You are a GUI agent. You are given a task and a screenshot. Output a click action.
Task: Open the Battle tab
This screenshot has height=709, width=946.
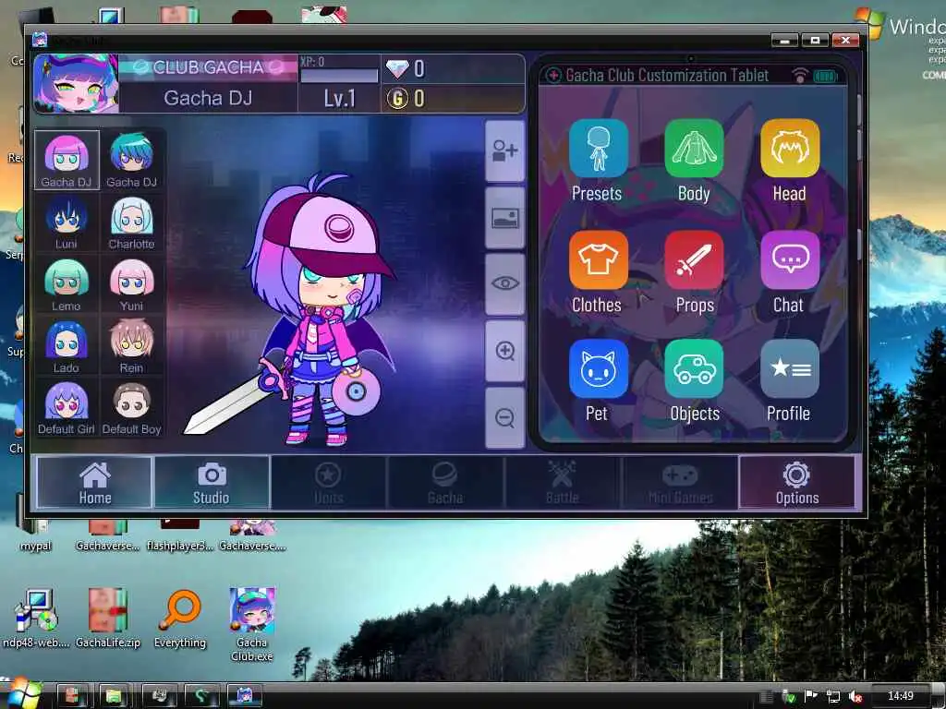click(563, 482)
